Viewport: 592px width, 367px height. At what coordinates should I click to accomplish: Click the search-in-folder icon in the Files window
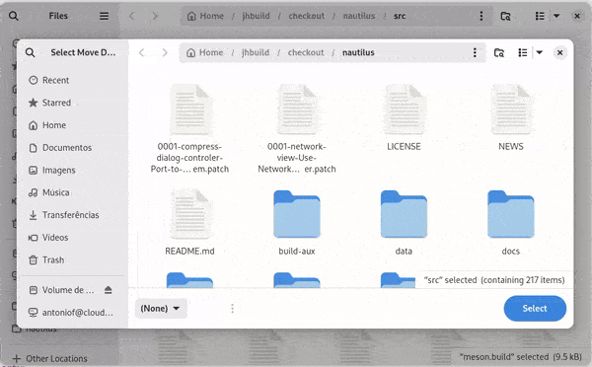(505, 16)
